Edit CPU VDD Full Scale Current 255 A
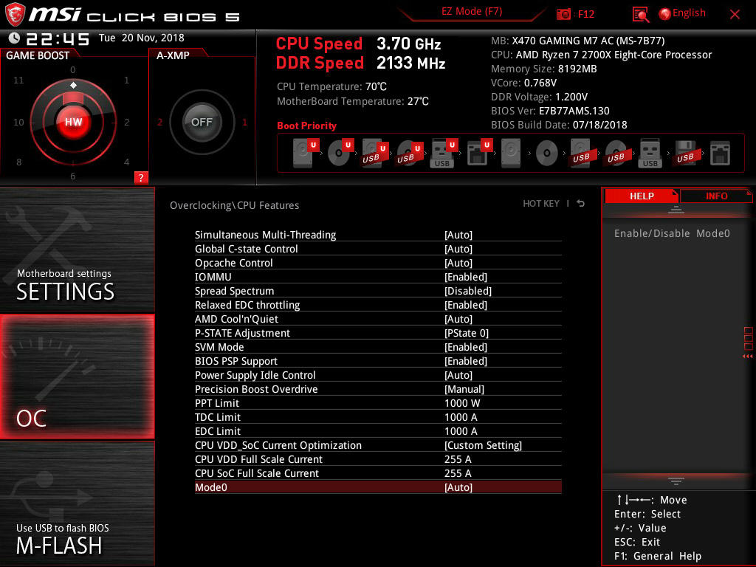Viewport: 756px width, 567px height. (458, 459)
